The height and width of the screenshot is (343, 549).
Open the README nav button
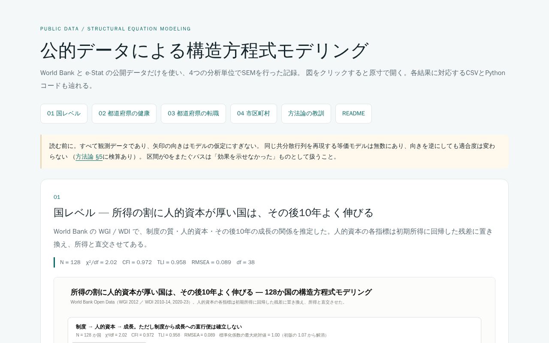pos(353,114)
